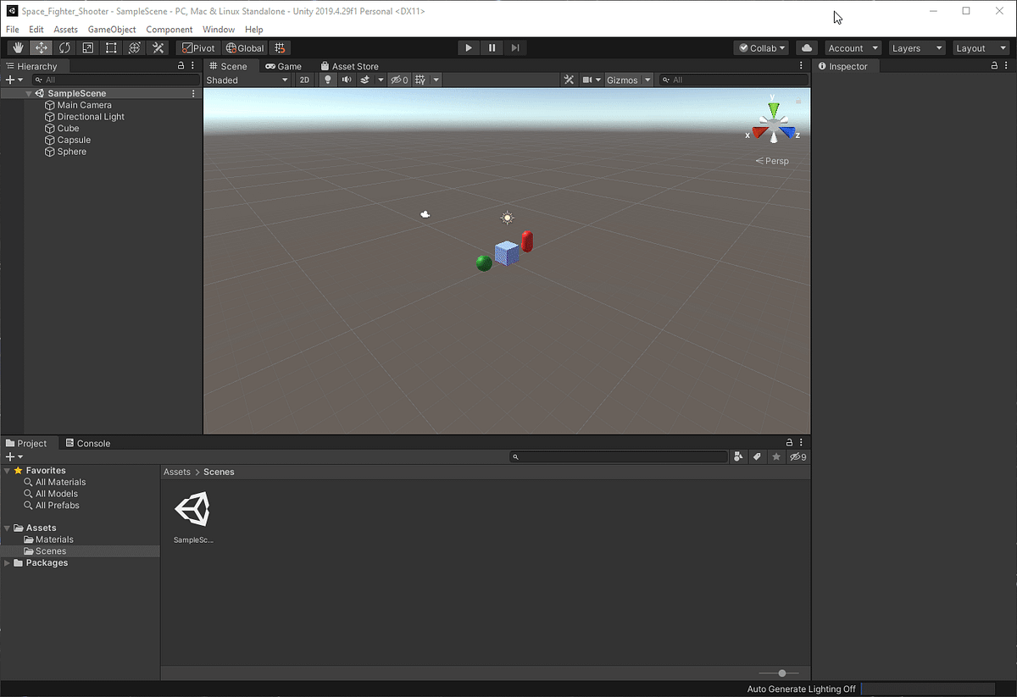The width and height of the screenshot is (1017, 697).
Task: Open scene camera settings icon
Action: (586, 80)
